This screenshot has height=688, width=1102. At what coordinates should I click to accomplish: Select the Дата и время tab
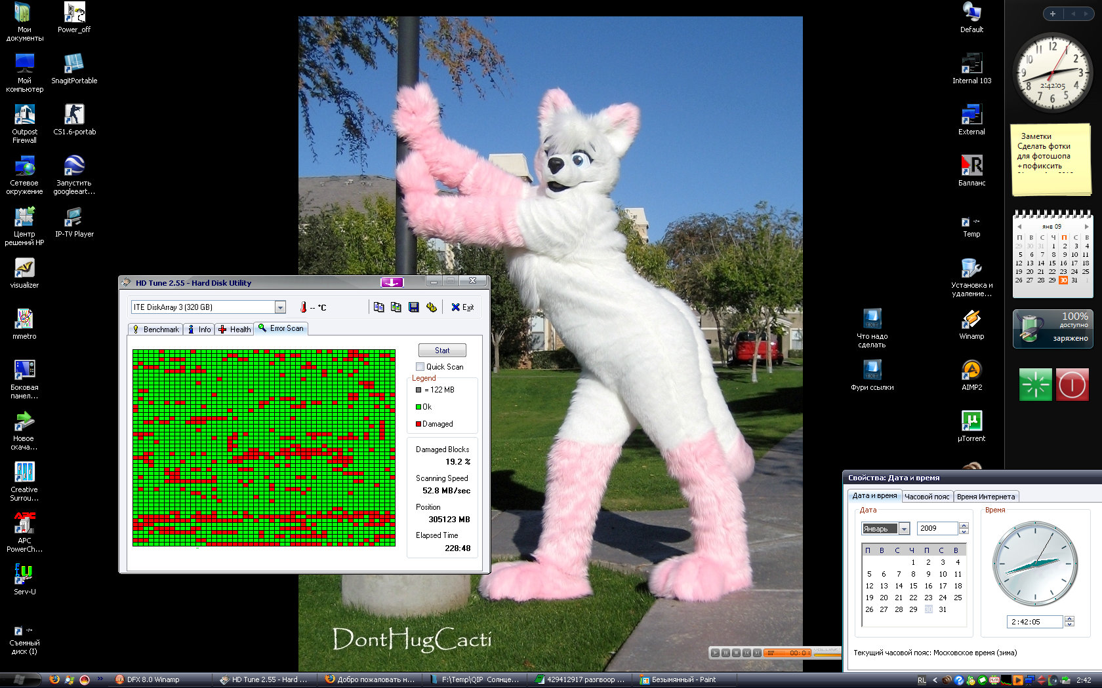pos(874,496)
